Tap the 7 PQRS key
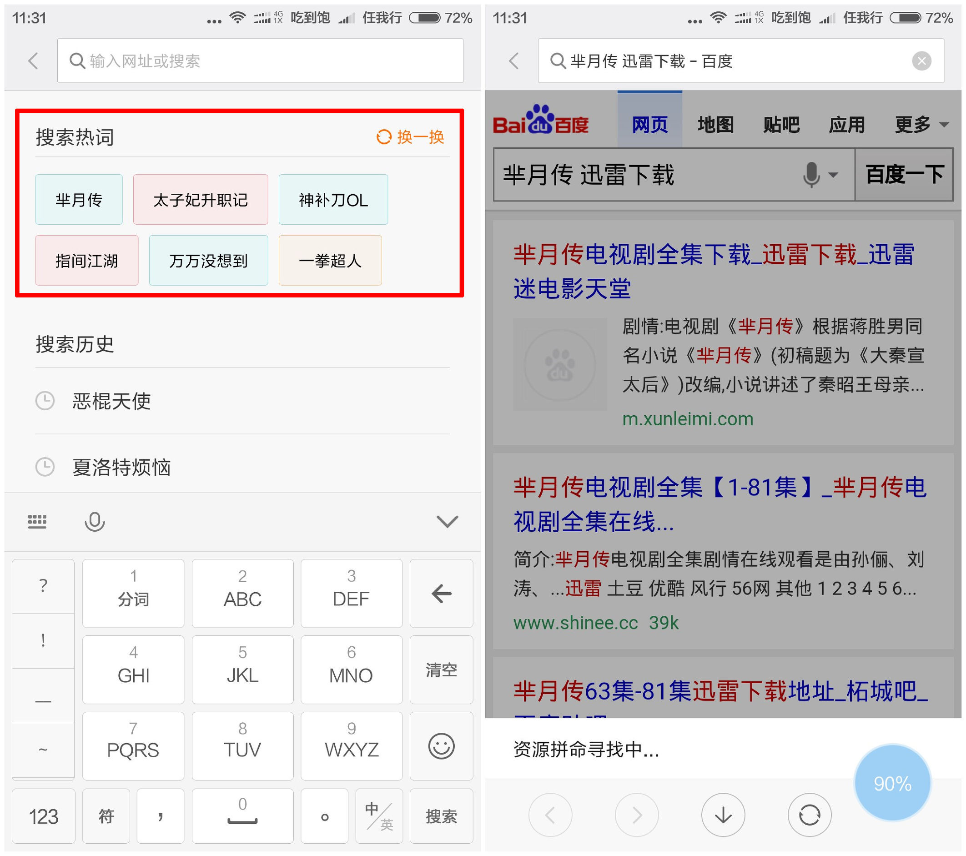 133,746
